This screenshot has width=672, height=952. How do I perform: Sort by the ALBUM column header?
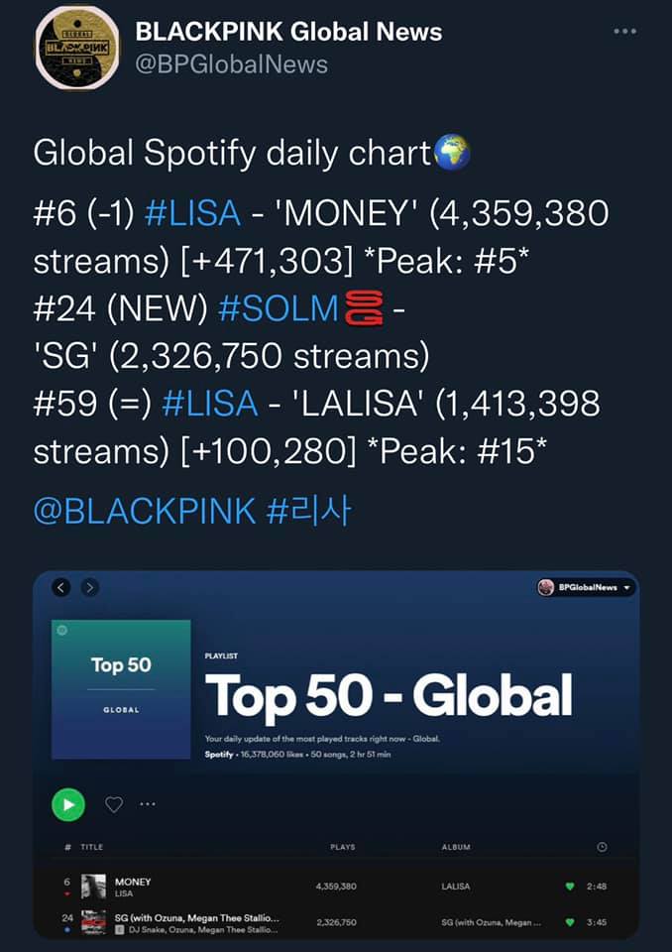click(x=456, y=847)
